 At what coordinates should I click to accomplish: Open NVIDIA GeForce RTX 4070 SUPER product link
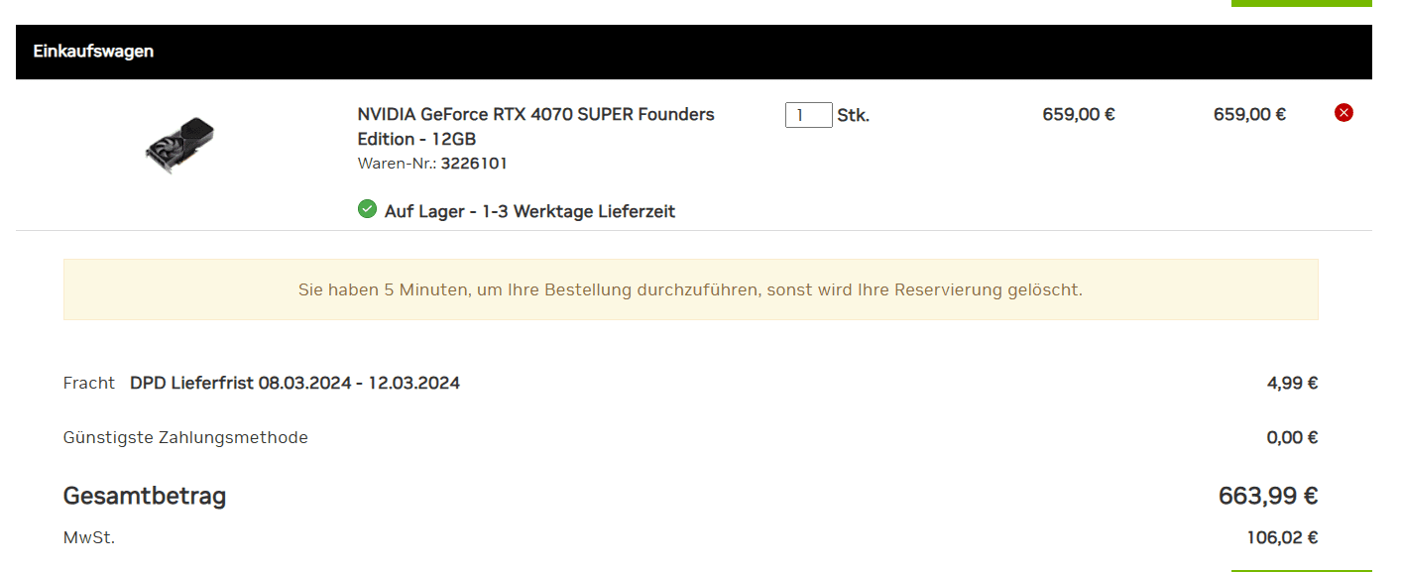click(535, 126)
